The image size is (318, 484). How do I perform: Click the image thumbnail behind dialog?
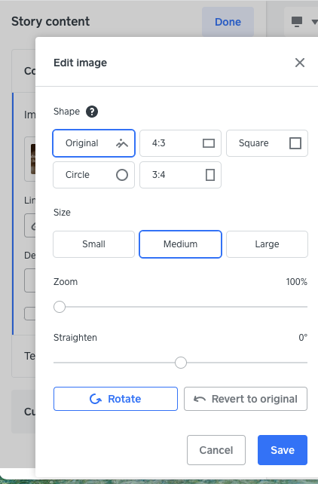coord(33,159)
